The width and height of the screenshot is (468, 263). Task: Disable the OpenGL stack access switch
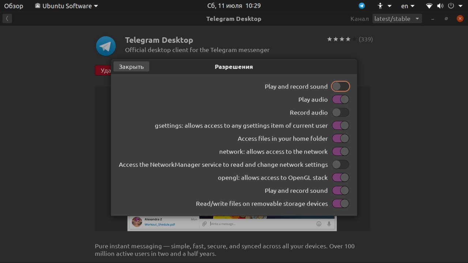(340, 177)
